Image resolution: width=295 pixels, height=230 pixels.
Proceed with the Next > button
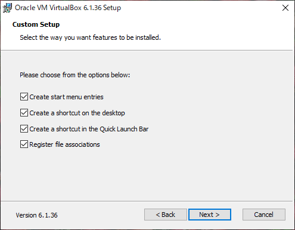(210, 215)
